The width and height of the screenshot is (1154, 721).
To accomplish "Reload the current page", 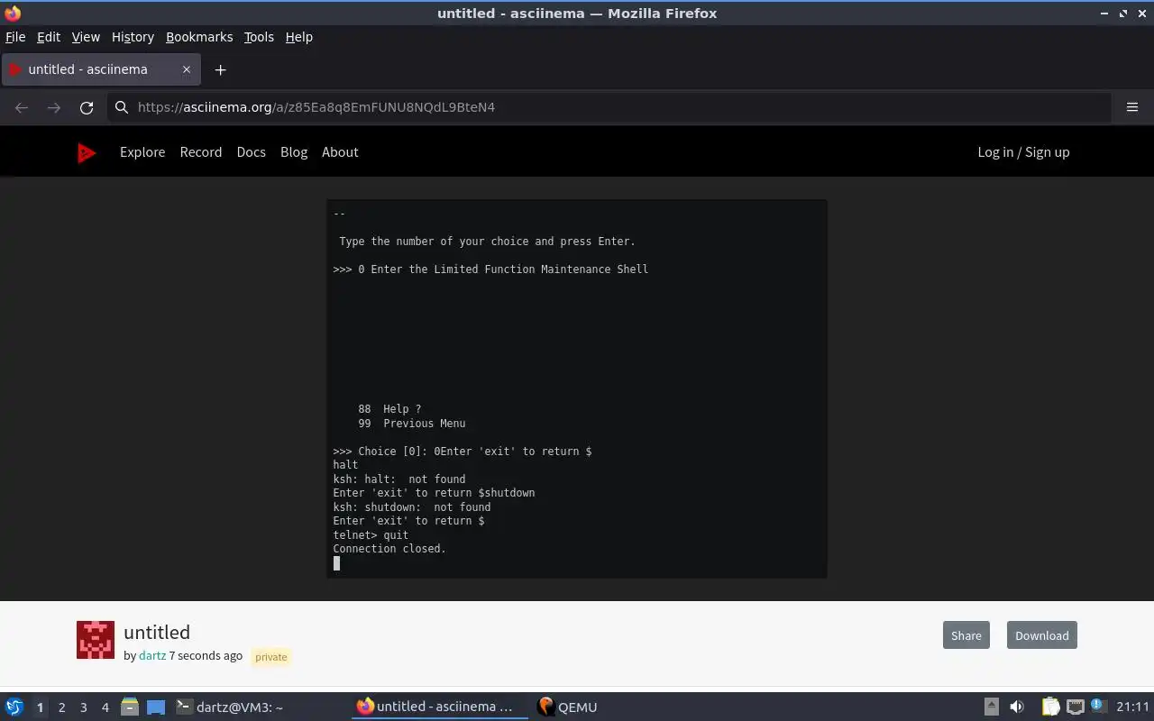I will coord(87,107).
